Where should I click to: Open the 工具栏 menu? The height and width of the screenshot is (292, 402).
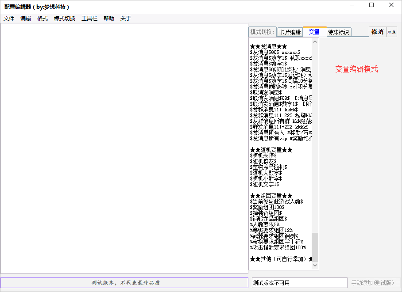(x=89, y=18)
